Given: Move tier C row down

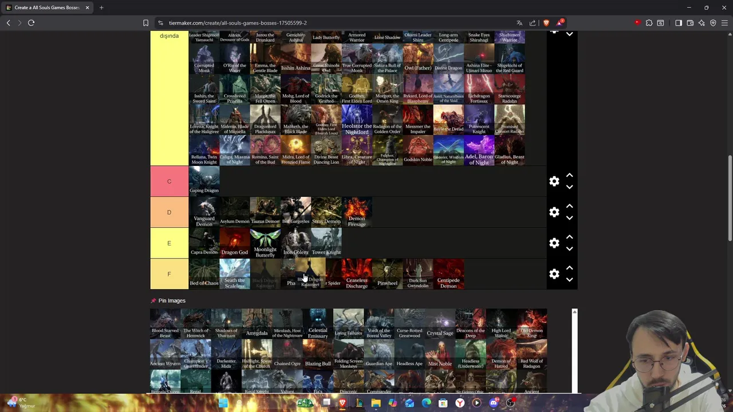Looking at the screenshot, I should point(569,187).
